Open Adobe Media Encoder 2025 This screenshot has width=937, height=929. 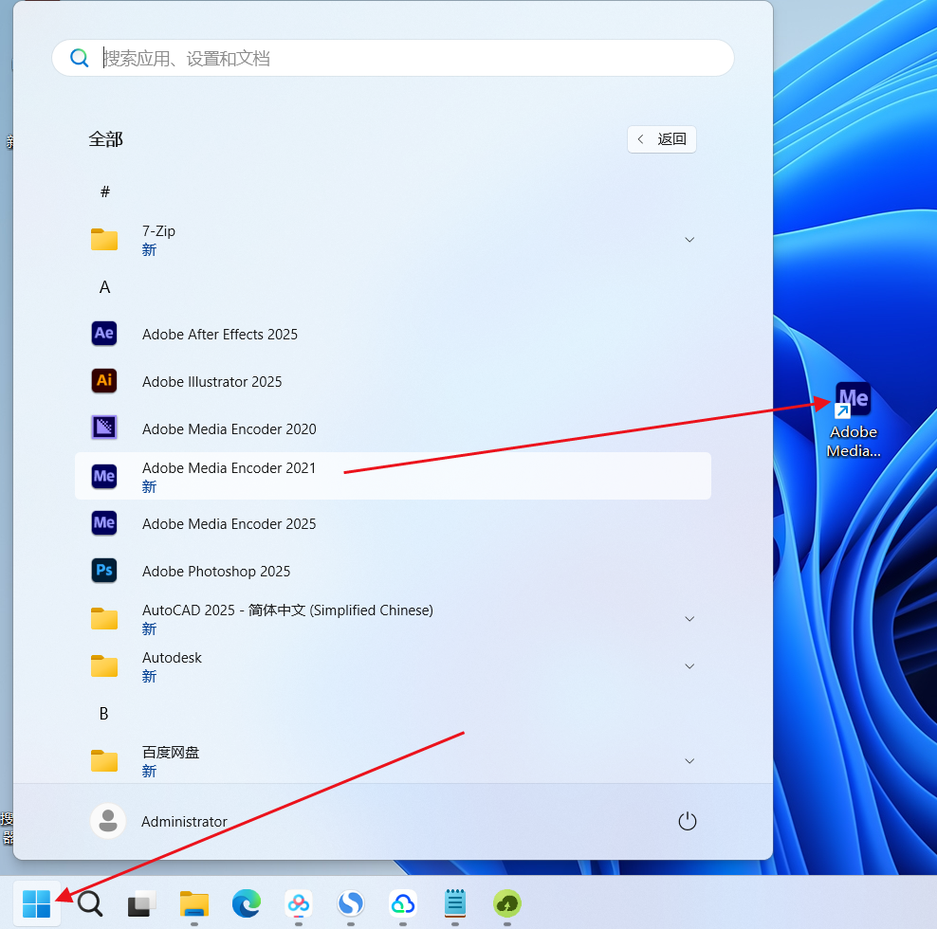coord(393,523)
